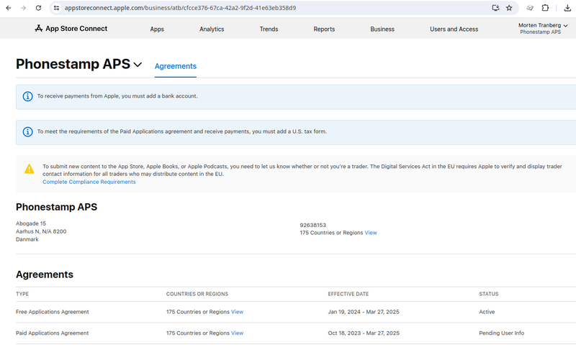Click the EFFECTIVE DATE column header
The height and width of the screenshot is (347, 576).
point(348,294)
